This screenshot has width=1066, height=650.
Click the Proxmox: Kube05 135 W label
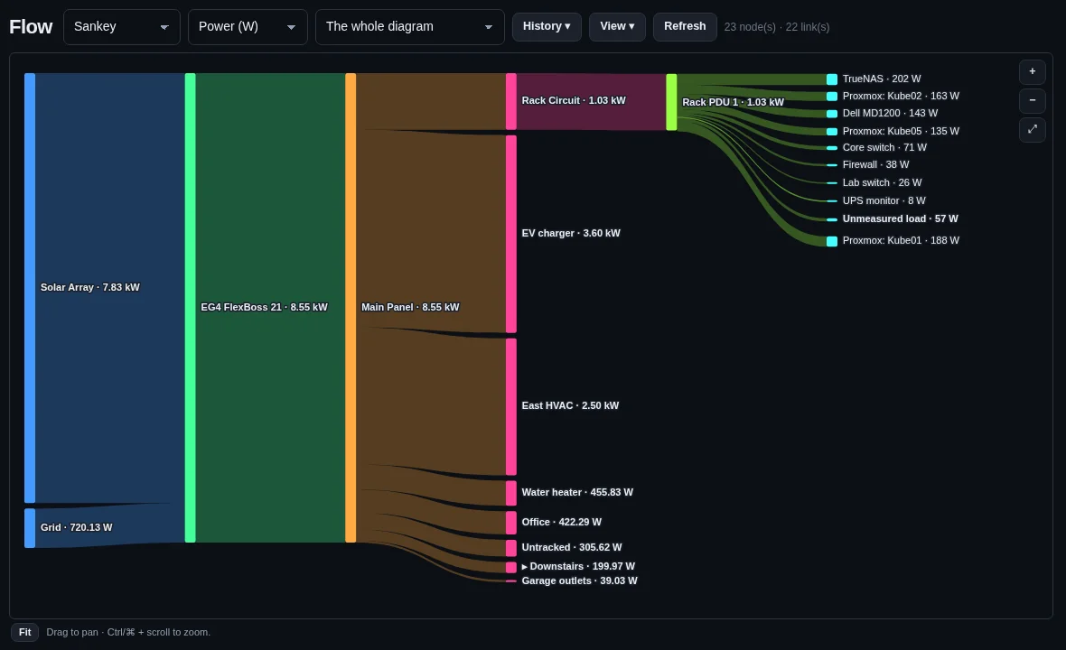tap(901, 131)
